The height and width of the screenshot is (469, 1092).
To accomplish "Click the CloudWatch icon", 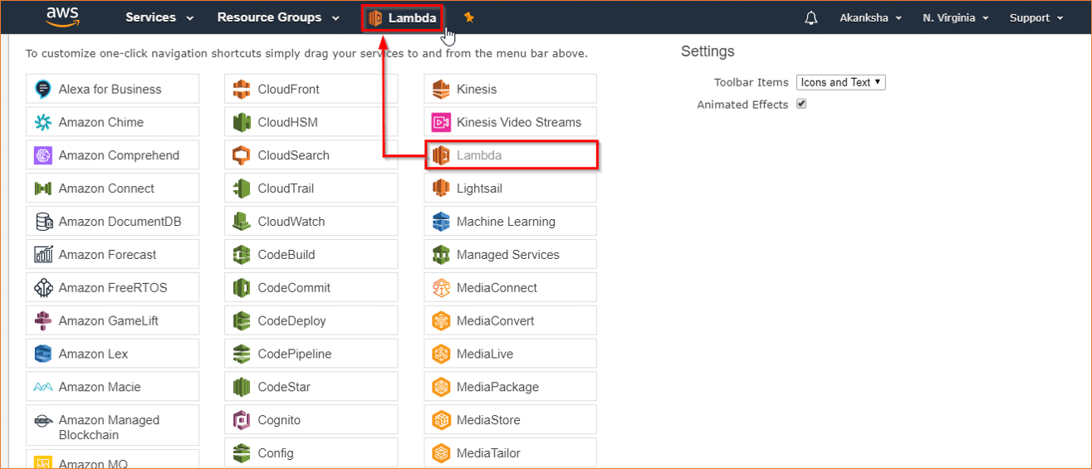I will click(x=242, y=222).
